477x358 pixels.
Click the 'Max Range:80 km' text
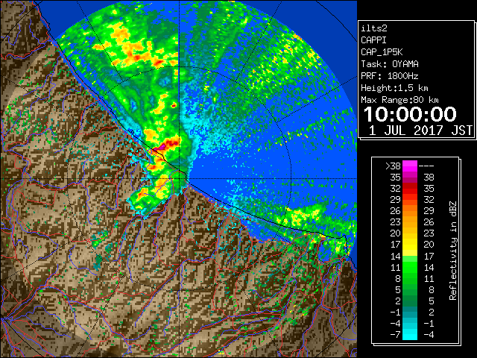coord(399,100)
